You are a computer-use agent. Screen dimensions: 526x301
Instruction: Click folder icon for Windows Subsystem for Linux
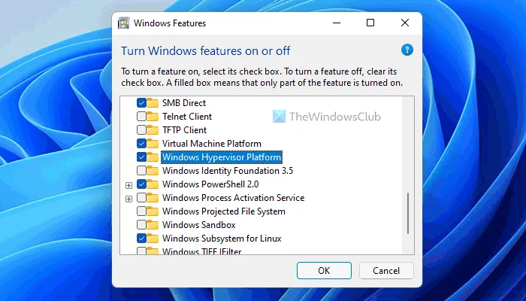click(x=153, y=239)
